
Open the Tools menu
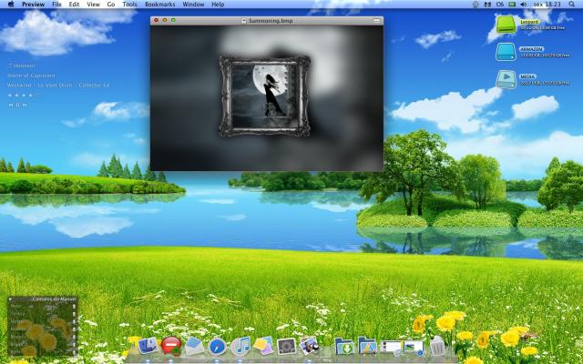(x=129, y=5)
